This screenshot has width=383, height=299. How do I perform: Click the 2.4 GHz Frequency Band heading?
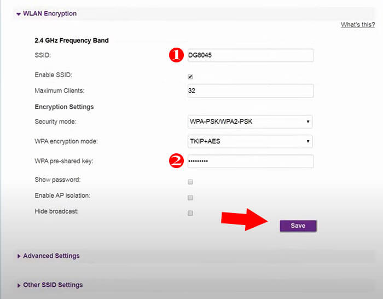coord(71,41)
